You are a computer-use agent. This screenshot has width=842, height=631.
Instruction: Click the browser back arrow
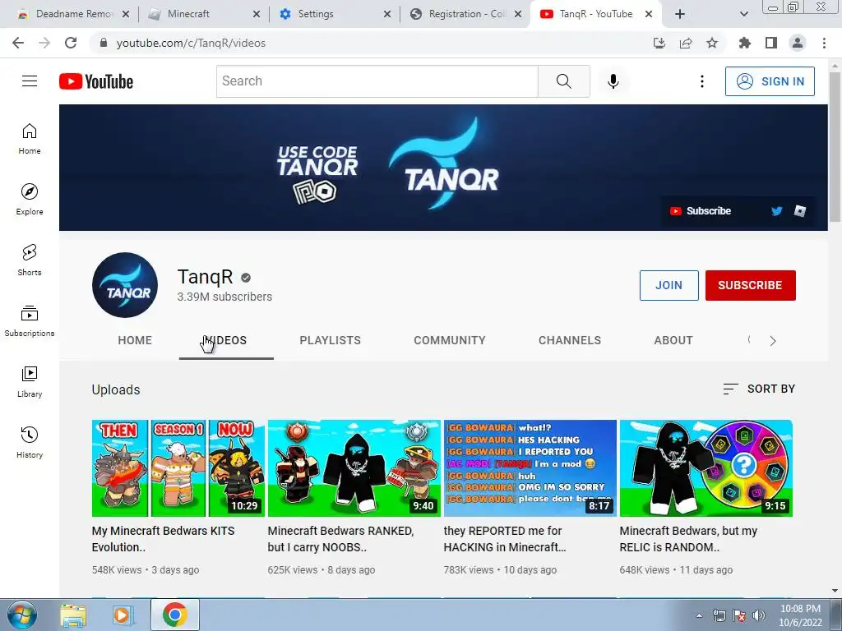click(18, 43)
